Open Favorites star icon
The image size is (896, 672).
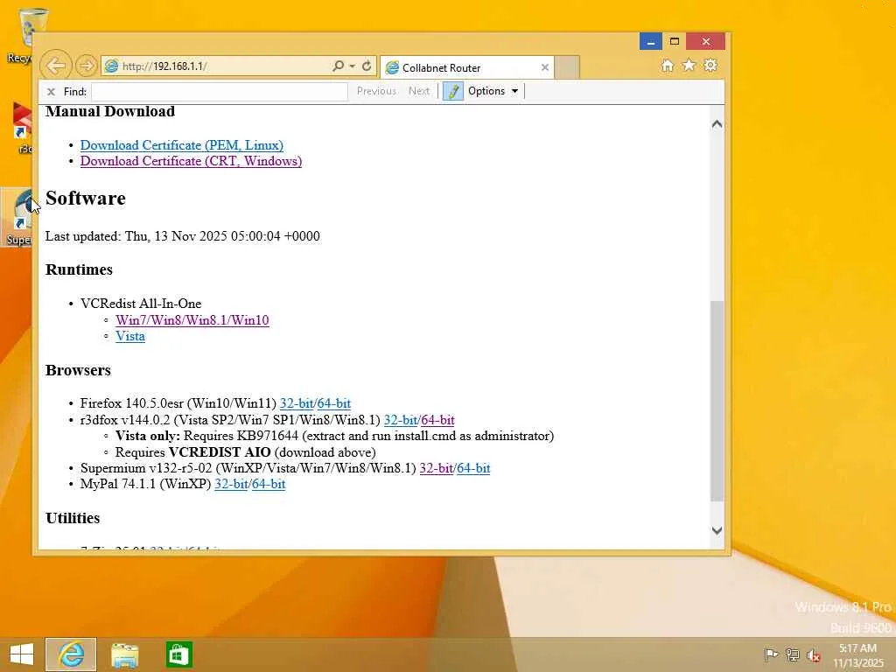(x=689, y=65)
